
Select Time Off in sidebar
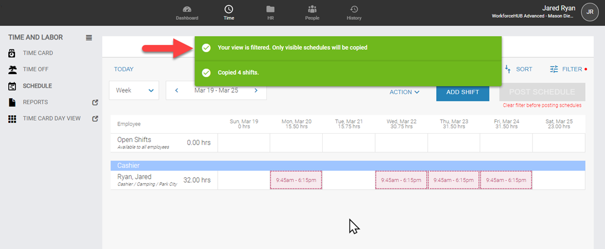tap(36, 70)
